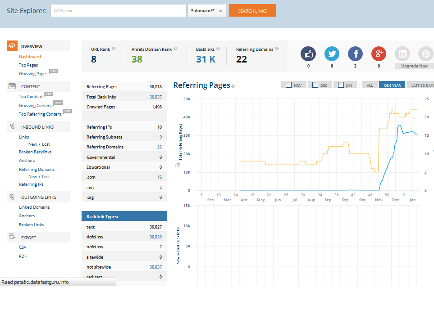
Task: Open Broken Backlinks link
Action: [x=35, y=152]
